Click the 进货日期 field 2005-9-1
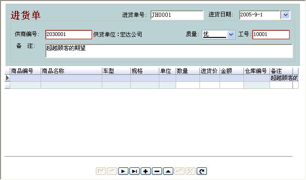The image size is (306, 180). click(x=260, y=15)
